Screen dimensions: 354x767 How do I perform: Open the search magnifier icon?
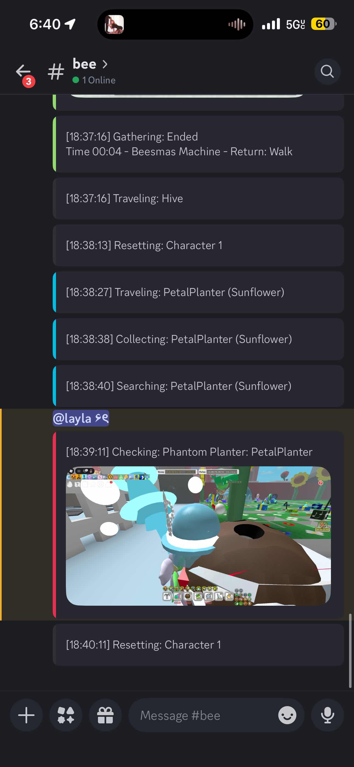pos(327,71)
